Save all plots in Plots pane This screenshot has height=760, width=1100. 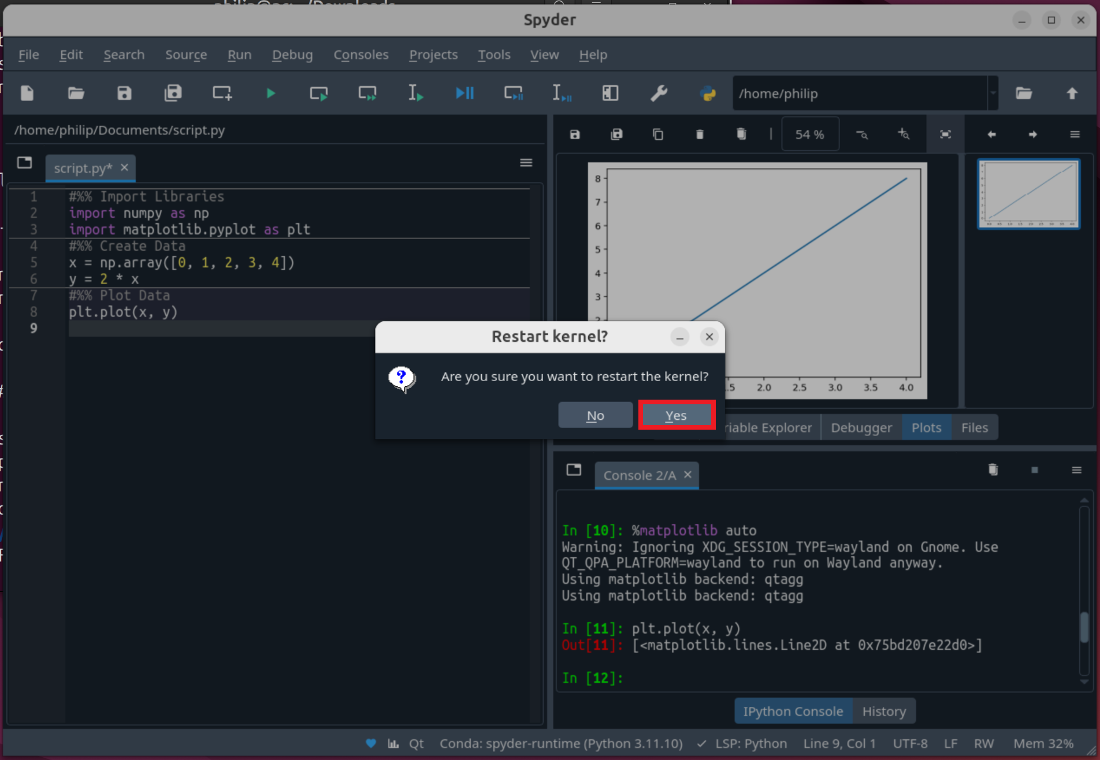click(616, 135)
